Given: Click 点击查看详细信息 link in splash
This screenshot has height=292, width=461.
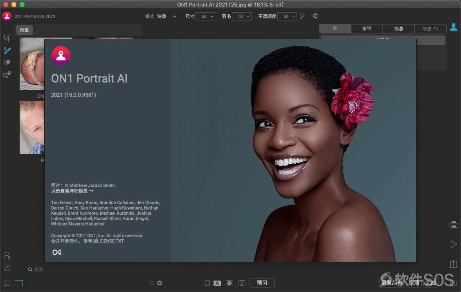Looking at the screenshot, I should (72, 191).
